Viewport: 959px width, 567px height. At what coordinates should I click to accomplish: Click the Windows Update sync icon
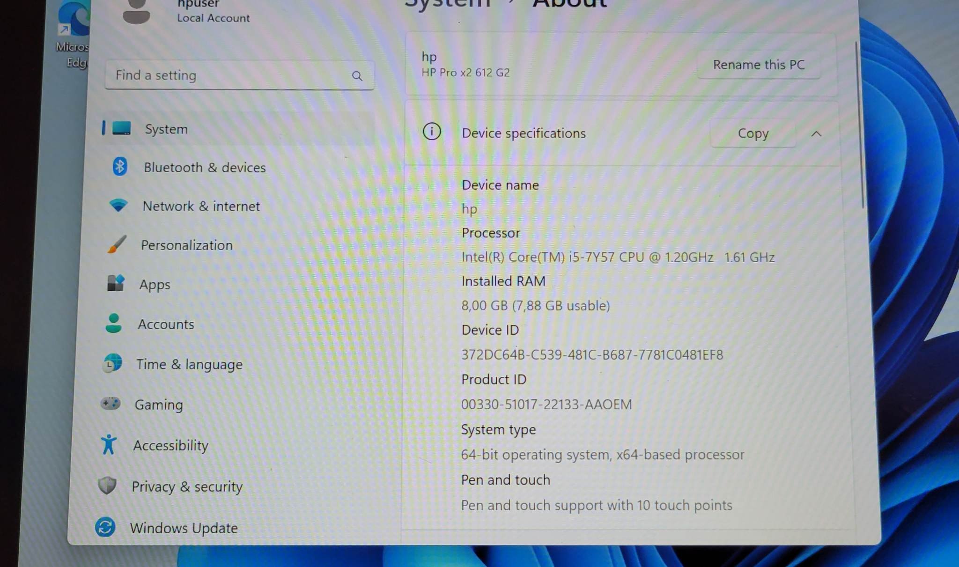105,527
